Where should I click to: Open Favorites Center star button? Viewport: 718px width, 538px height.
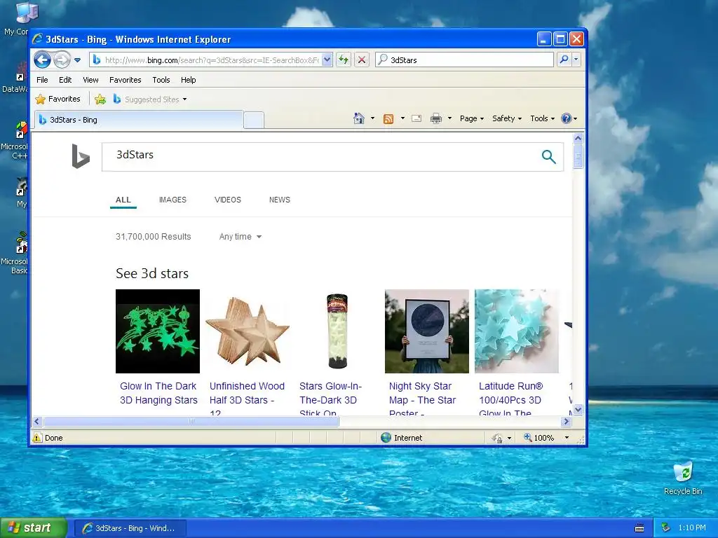coord(57,99)
